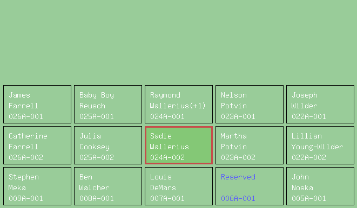Open Joseph Wilder plot 022A-001
The height and width of the screenshot is (208, 357).
[320, 104]
